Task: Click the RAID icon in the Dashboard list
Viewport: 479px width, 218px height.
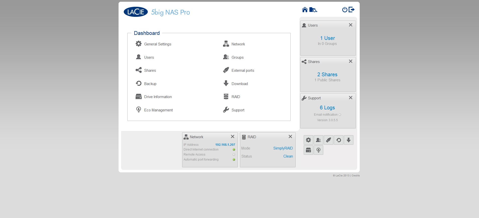Action: point(226,97)
